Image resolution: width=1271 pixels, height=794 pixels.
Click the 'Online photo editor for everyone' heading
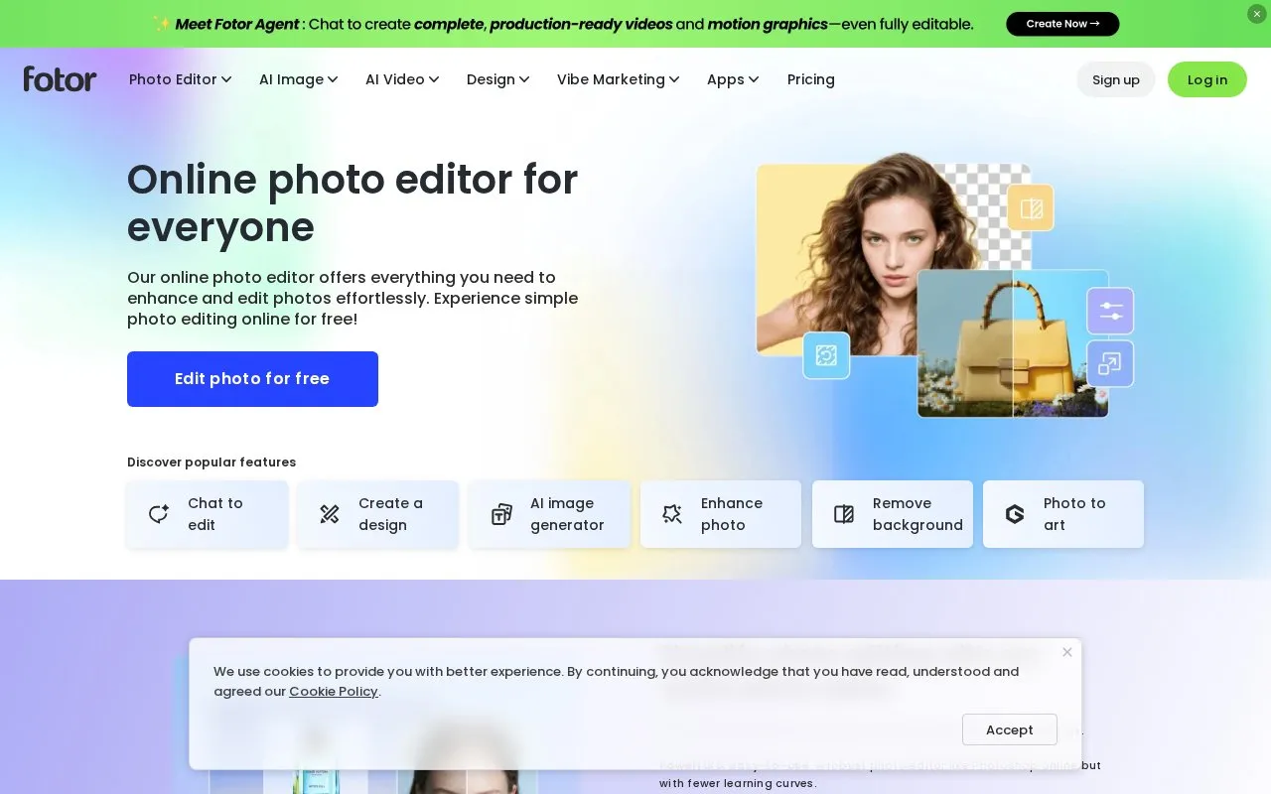(353, 203)
